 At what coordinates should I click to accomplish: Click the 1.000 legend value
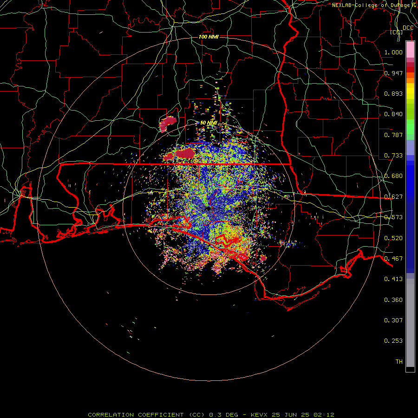click(x=393, y=52)
